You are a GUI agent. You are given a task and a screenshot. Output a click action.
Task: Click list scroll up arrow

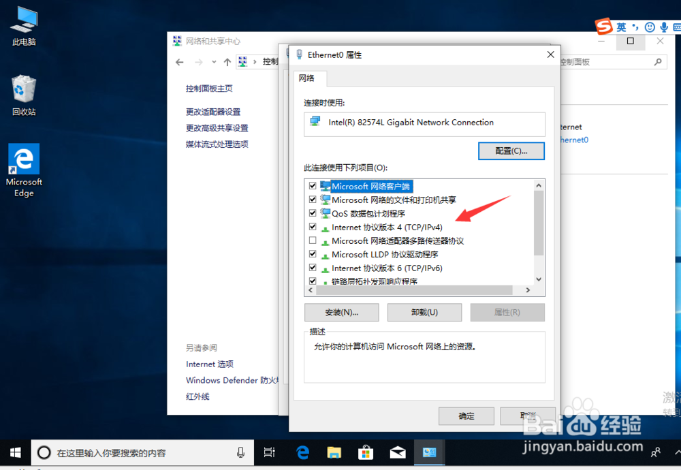539,185
